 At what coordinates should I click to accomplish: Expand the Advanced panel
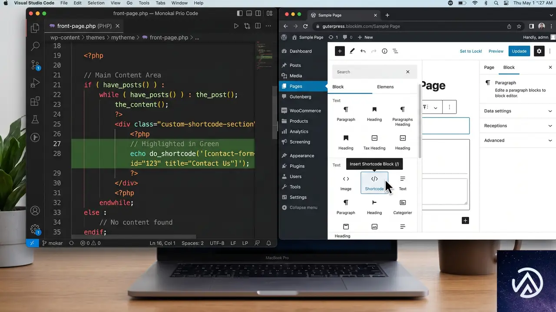pyautogui.click(x=518, y=140)
